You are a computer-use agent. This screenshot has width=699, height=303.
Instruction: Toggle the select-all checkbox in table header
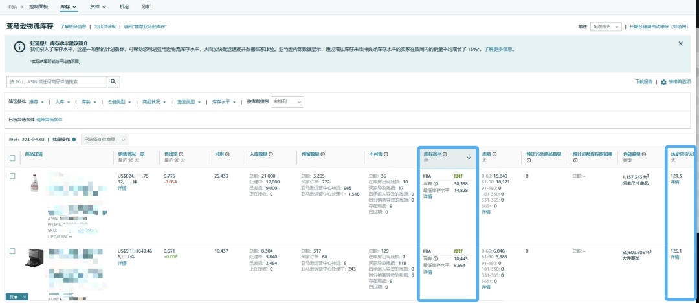click(12, 158)
